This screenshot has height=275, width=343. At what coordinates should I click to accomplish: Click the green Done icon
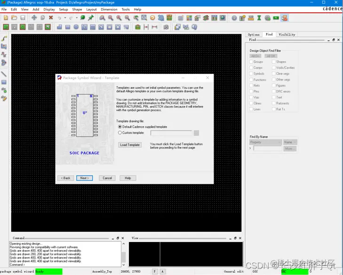pos(82,18)
